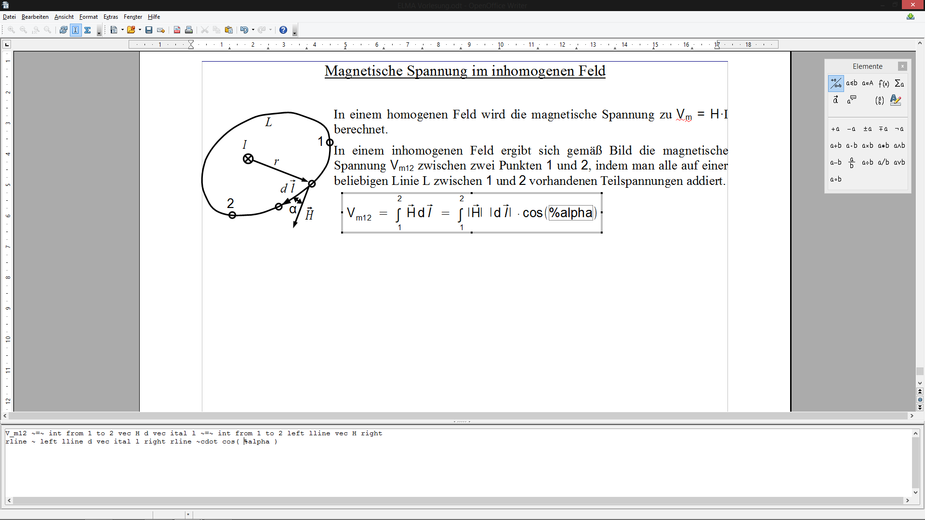Open the Format menu
The height and width of the screenshot is (520, 925).
point(88,17)
